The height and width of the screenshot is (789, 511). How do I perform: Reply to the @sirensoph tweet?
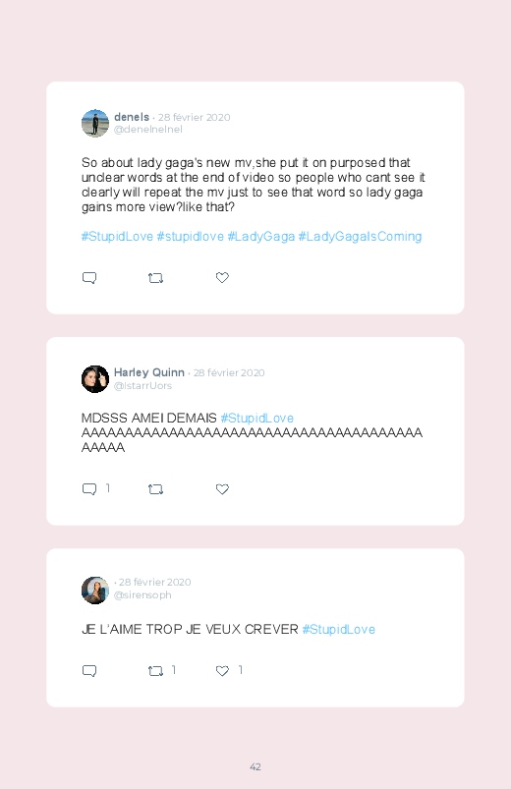tap(89, 671)
